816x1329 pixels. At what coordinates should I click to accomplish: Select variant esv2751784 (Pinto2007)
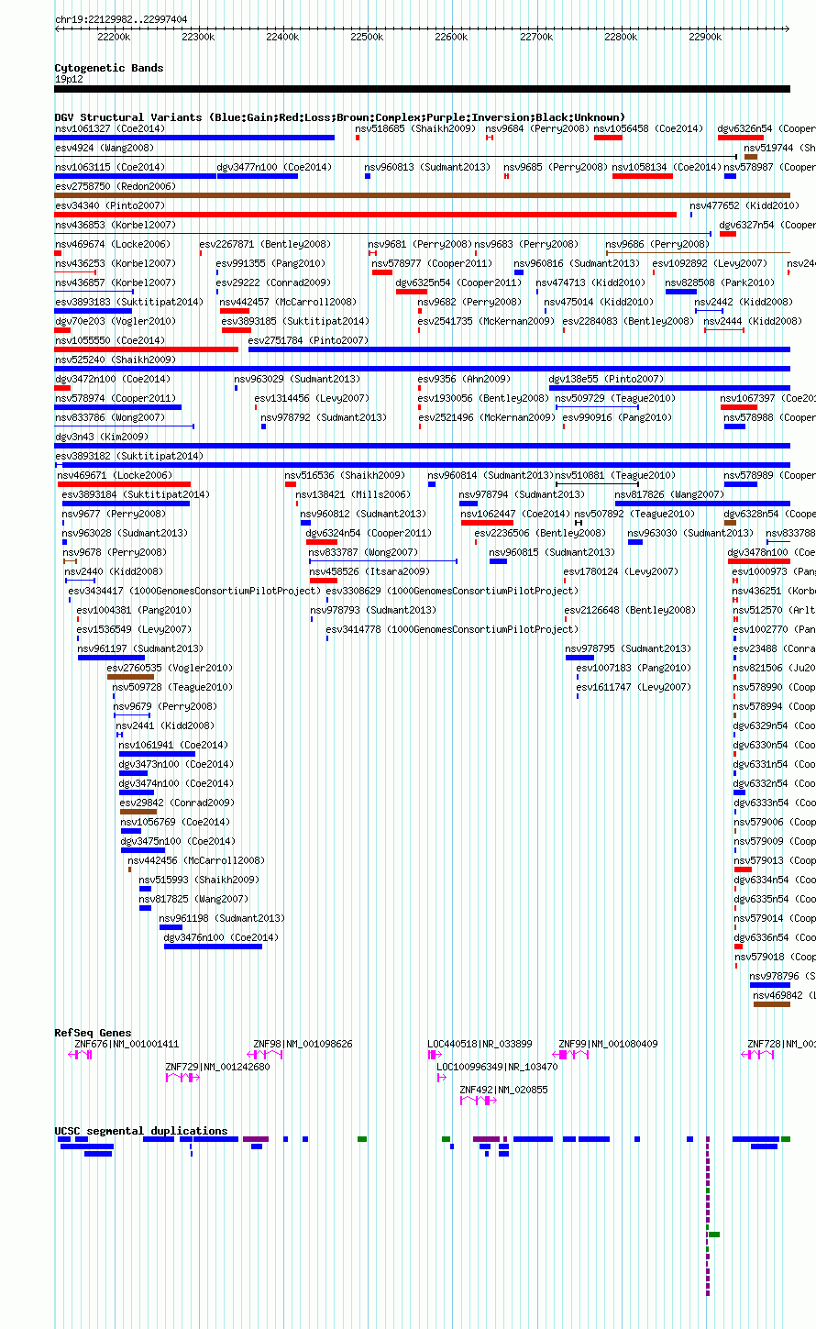pyautogui.click(x=308, y=340)
